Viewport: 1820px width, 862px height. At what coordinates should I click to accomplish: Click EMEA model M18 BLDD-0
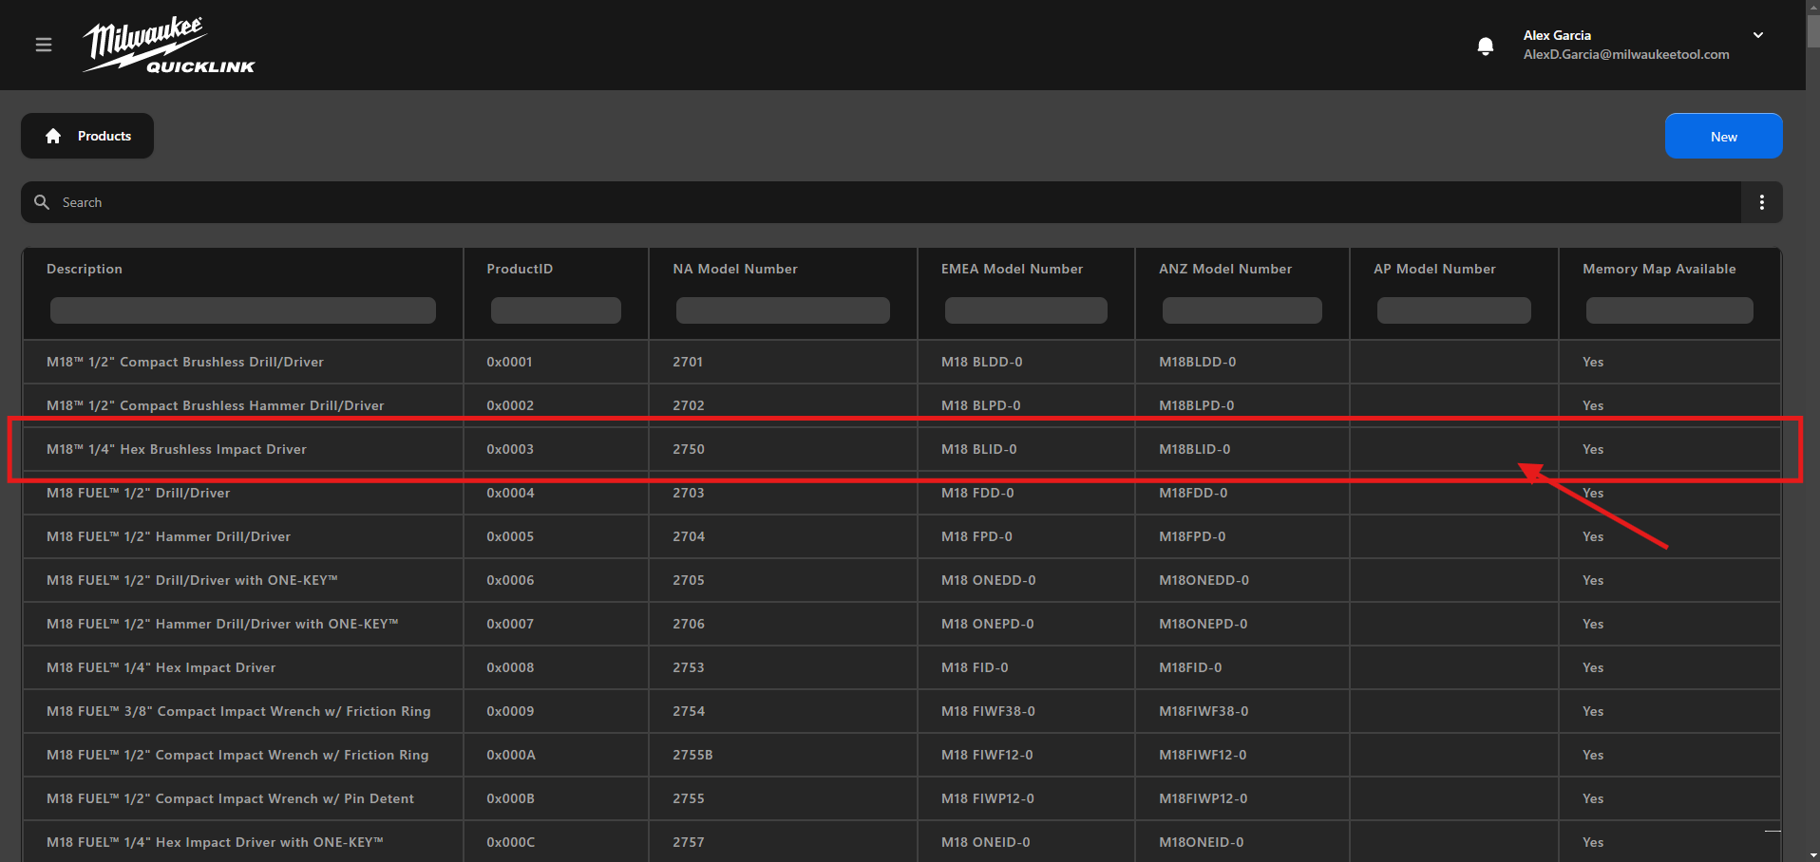(x=982, y=362)
